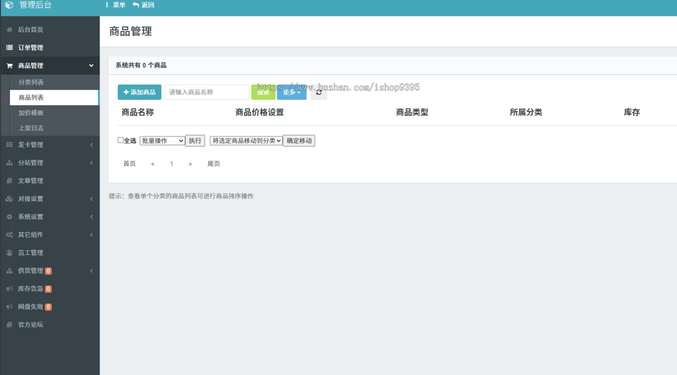
Task: Click the 管理后台 title text
Action: click(x=35, y=5)
